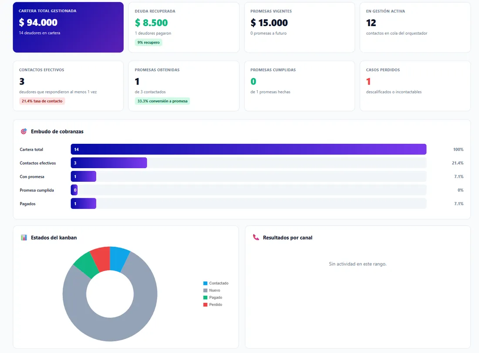Click the "Estados del kanban" heading
Viewport: 479px width, 353px height.
point(54,238)
